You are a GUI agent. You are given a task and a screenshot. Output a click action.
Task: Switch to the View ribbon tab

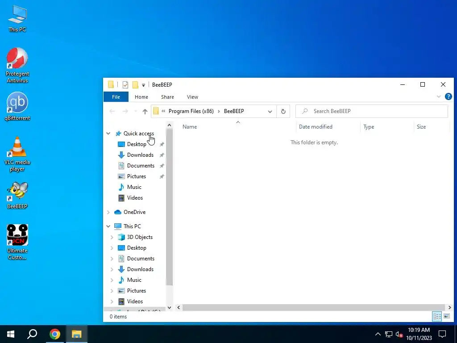click(192, 97)
